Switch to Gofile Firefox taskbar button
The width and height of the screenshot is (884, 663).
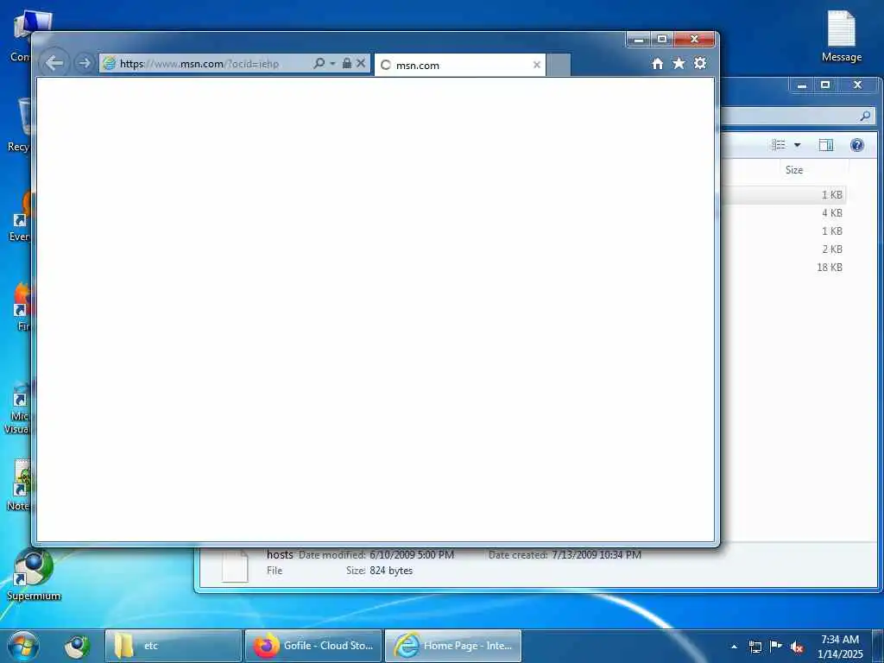point(313,646)
